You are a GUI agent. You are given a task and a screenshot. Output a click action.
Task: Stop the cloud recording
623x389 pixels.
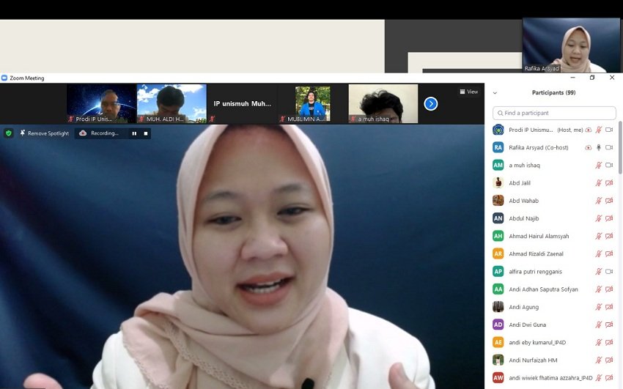tap(146, 133)
